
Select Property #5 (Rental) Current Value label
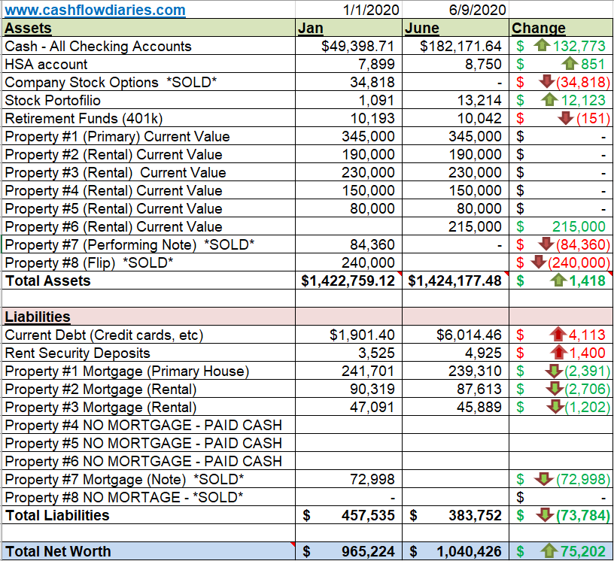tap(114, 208)
